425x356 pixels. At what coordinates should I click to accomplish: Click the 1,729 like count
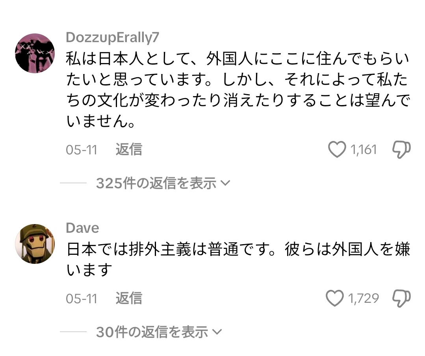tap(363, 299)
